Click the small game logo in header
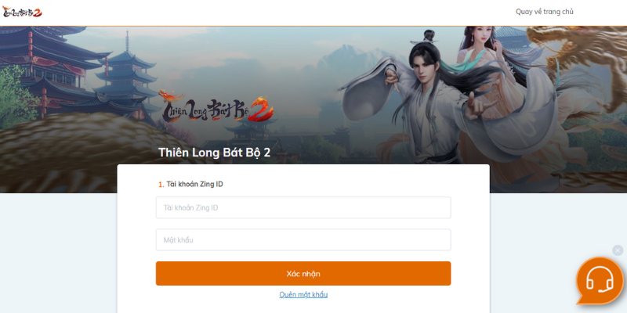Screen dimensions: 627x313 pyautogui.click(x=22, y=12)
